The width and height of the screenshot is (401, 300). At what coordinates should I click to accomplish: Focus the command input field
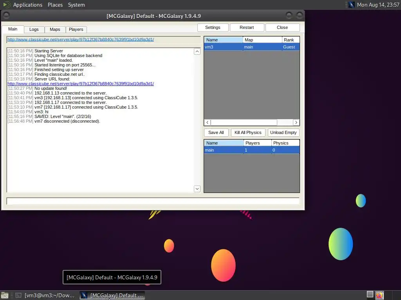coord(153,201)
